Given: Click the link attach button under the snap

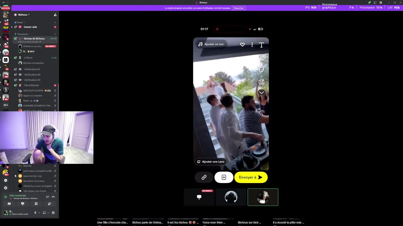Looking at the screenshot, I should point(204,177).
